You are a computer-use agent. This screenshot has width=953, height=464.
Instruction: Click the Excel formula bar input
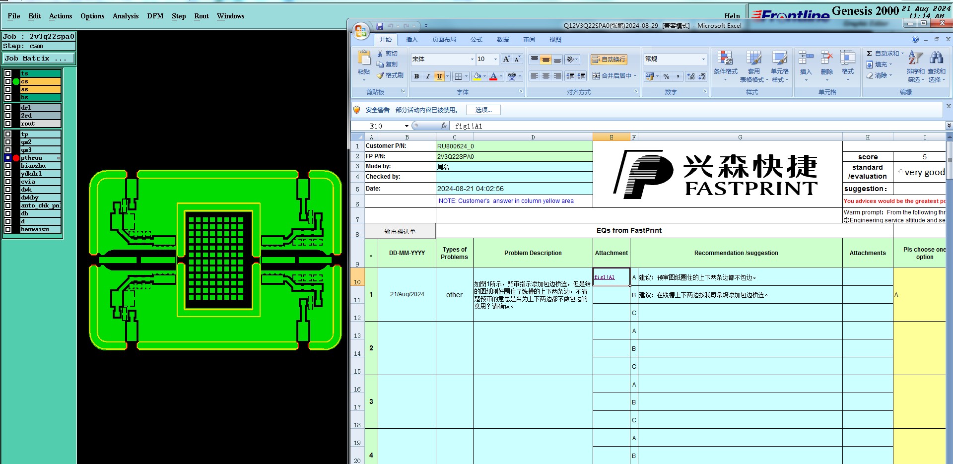click(x=697, y=126)
